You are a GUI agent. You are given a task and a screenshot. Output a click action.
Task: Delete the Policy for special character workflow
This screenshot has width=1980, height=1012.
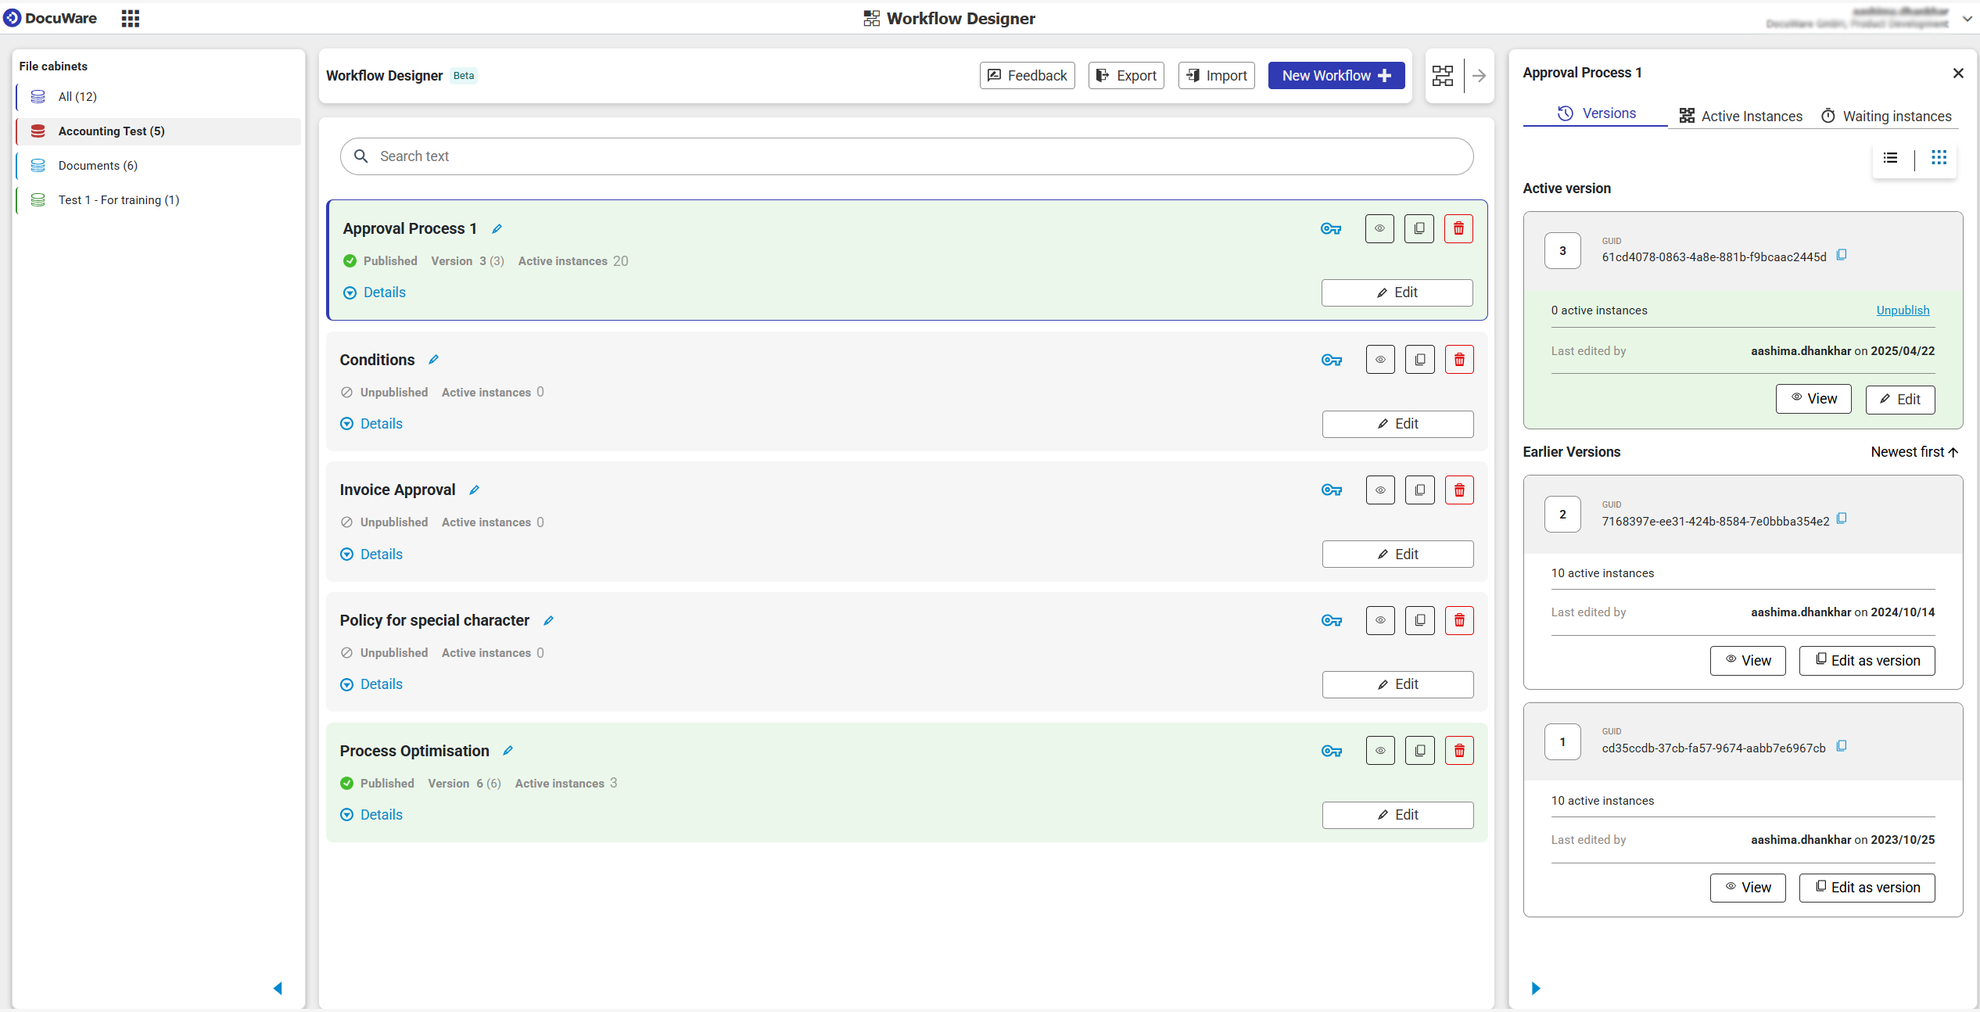(x=1458, y=619)
